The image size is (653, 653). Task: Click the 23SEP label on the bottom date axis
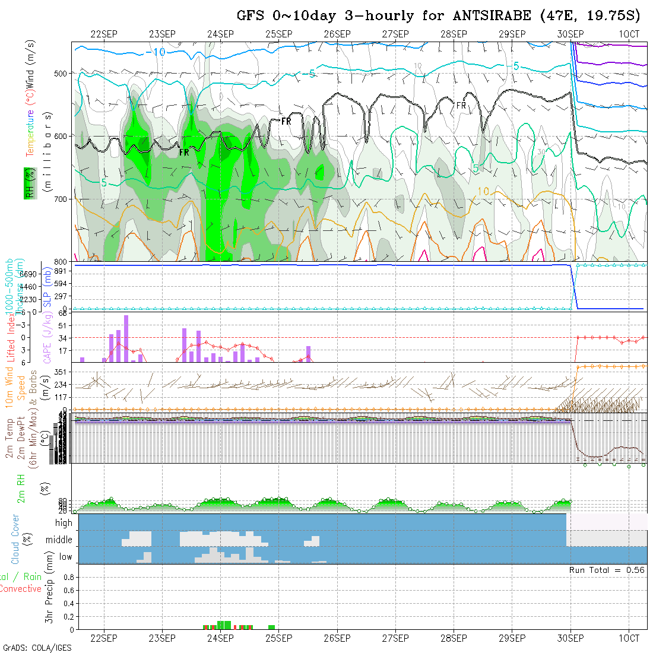[x=163, y=638]
